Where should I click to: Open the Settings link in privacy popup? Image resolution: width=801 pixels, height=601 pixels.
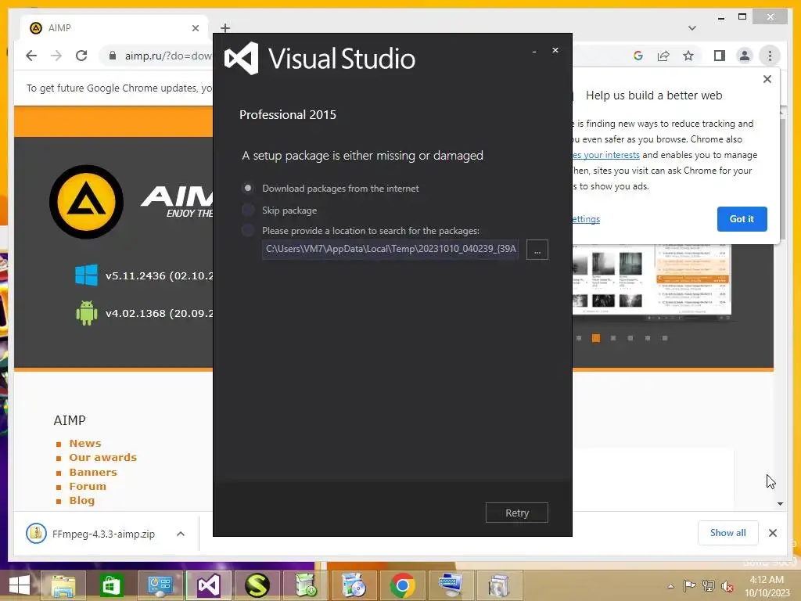pyautogui.click(x=586, y=219)
